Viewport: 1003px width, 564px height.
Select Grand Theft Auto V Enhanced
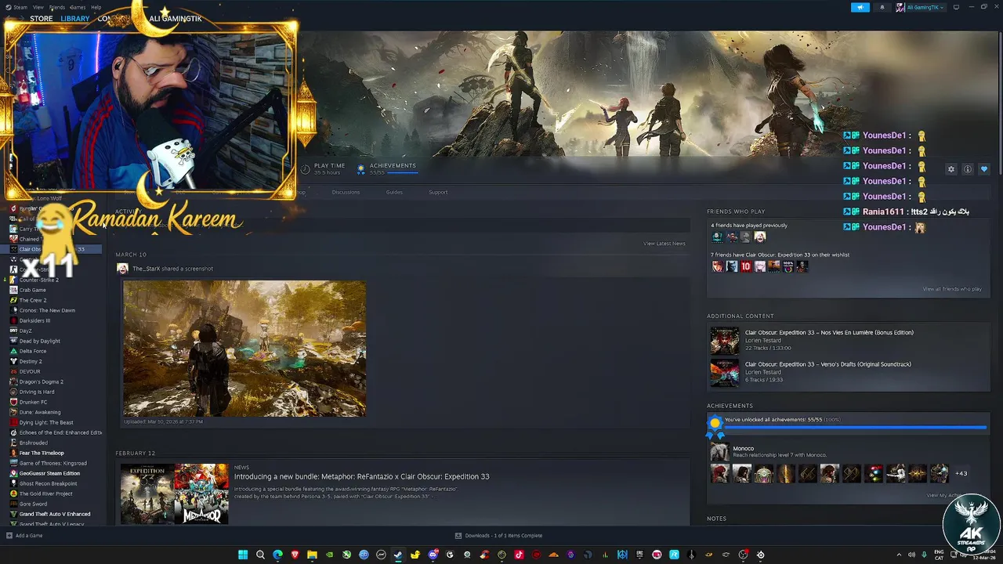point(55,514)
